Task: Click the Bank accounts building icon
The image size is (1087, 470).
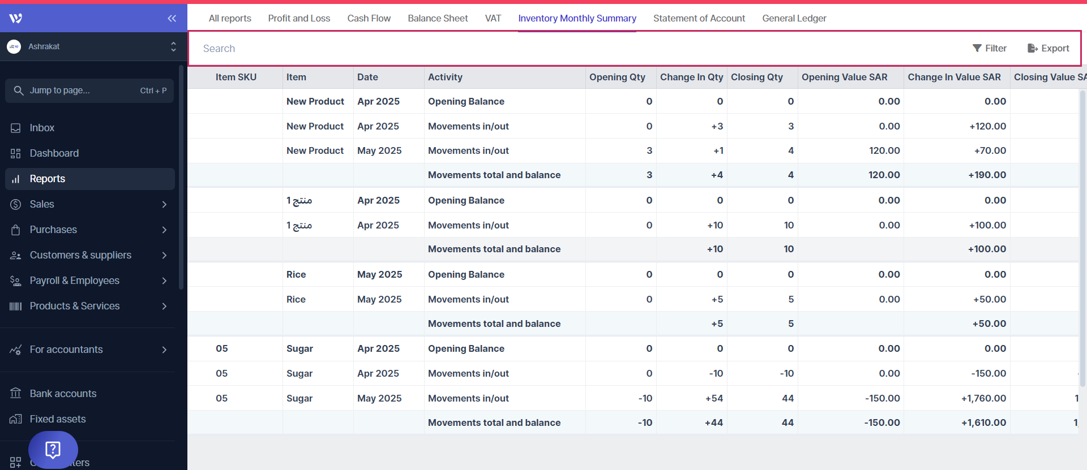Action: click(x=16, y=393)
